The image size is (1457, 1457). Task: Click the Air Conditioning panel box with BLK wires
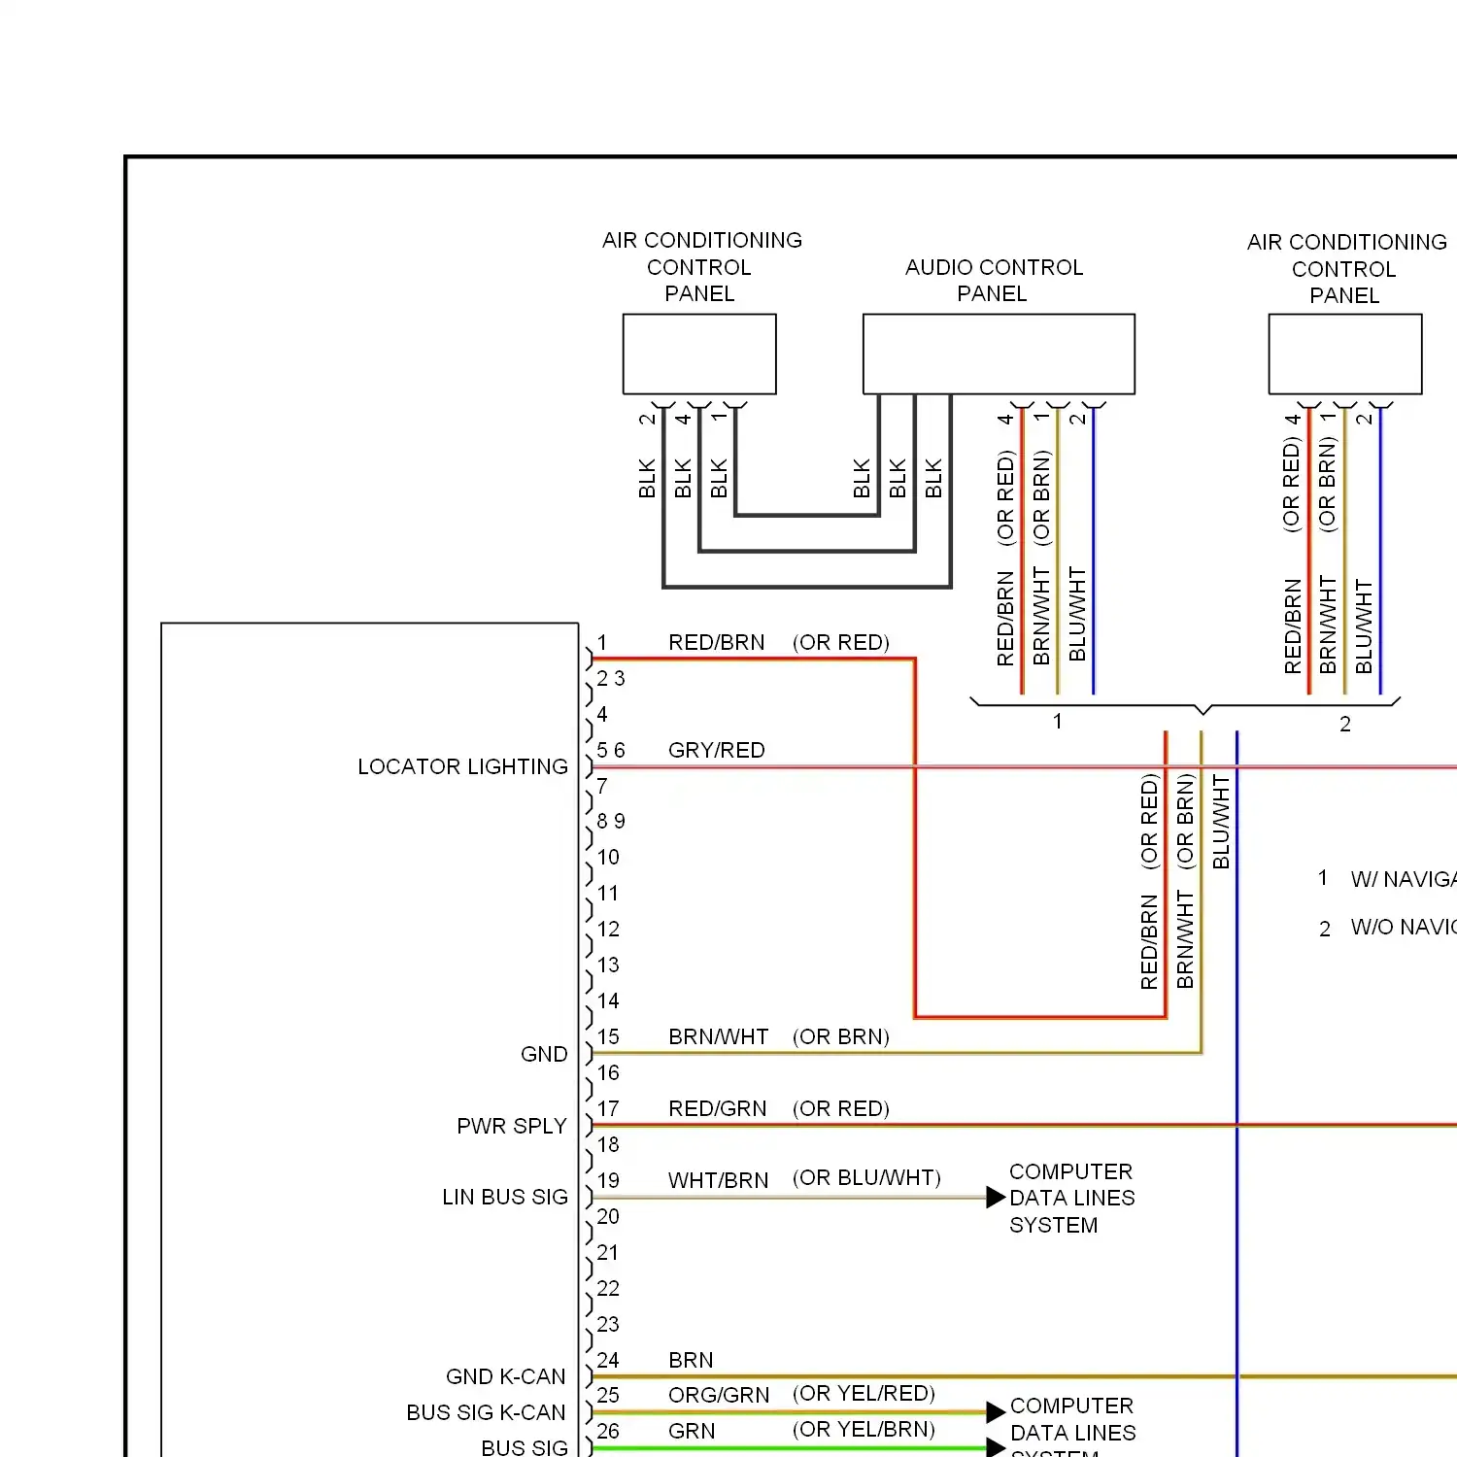(x=699, y=354)
